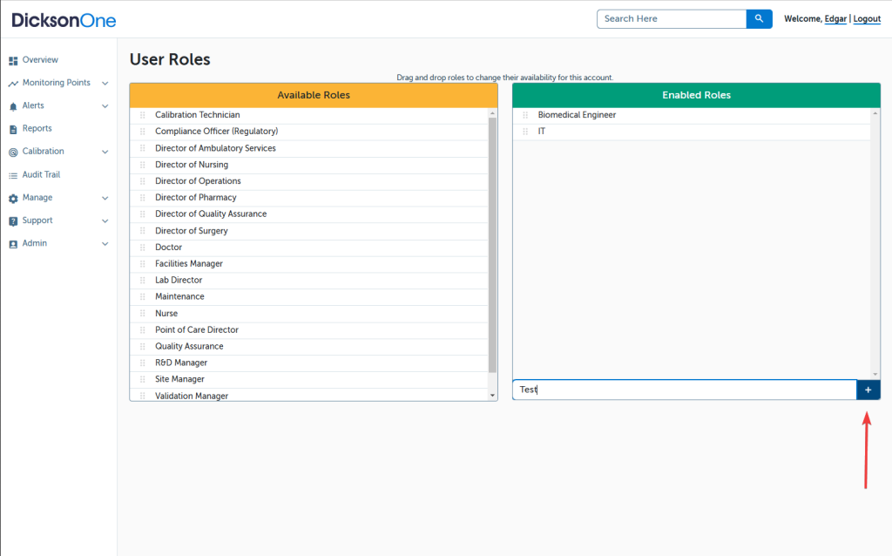This screenshot has height=556, width=892.
Task: Click the Available Roles scrollbar down arrow
Action: point(492,395)
